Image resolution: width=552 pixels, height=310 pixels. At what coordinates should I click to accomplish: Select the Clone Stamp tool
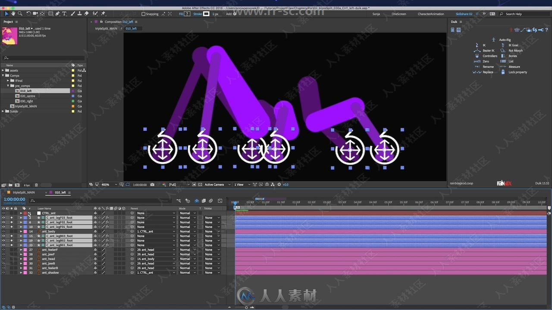pos(79,14)
